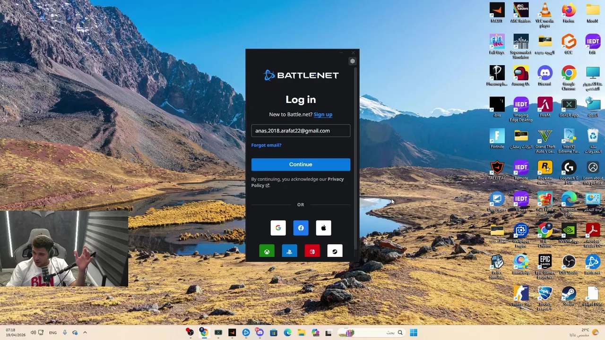
Task: Select the Acrobat Reader DC shortcut
Action: pos(593,235)
